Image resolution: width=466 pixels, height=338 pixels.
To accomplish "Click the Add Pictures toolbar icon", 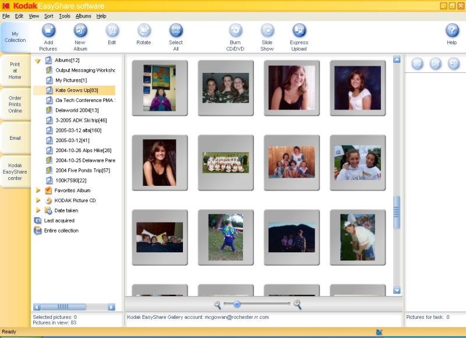I will click(x=48, y=31).
